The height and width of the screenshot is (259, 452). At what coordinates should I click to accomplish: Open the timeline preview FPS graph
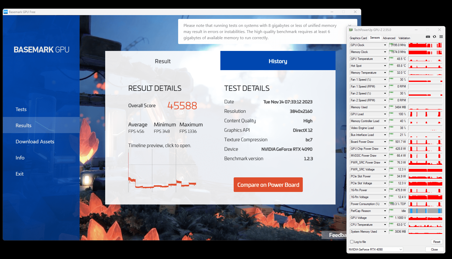pyautogui.click(x=162, y=171)
